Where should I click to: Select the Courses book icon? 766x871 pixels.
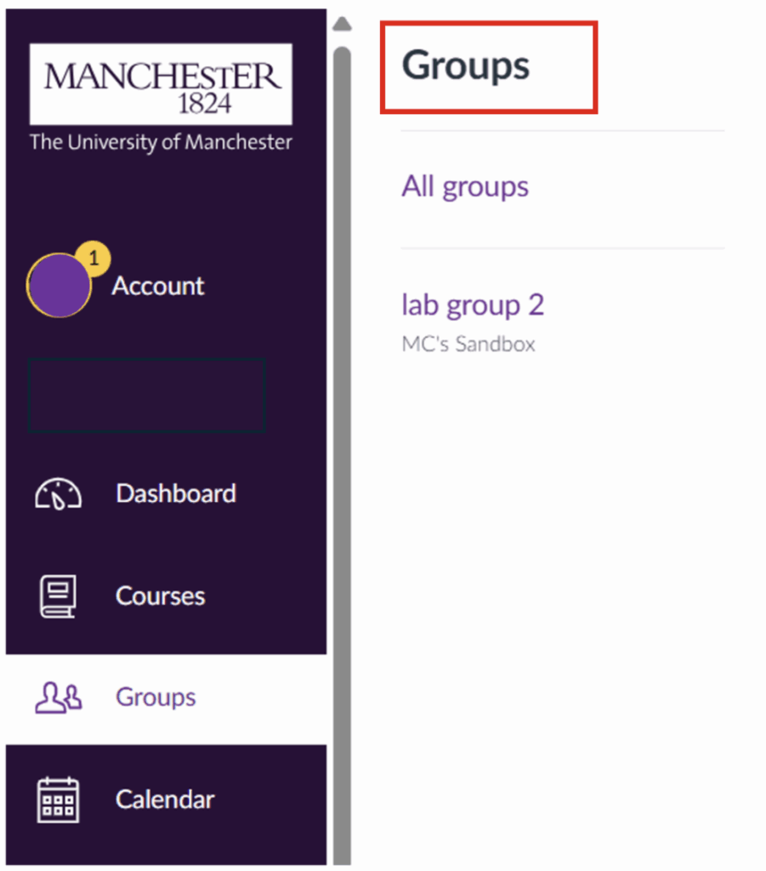click(58, 595)
